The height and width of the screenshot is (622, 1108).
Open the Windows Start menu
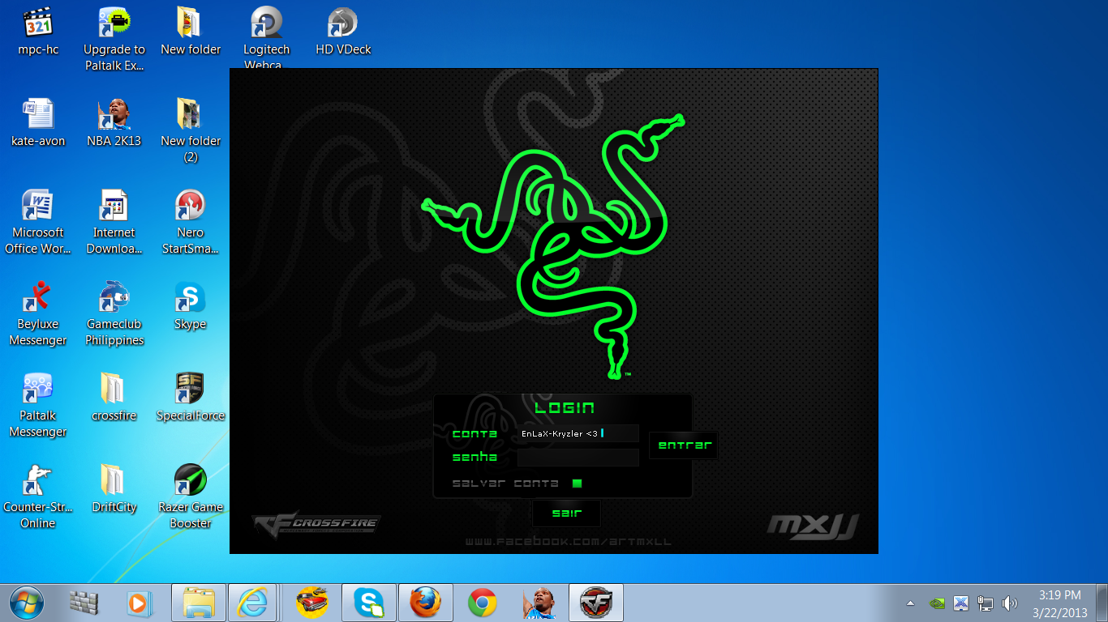click(x=28, y=603)
